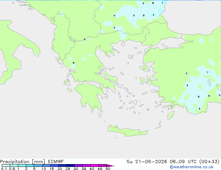Click the legend tick label '30'
221x170 pixels.
point(76,169)
